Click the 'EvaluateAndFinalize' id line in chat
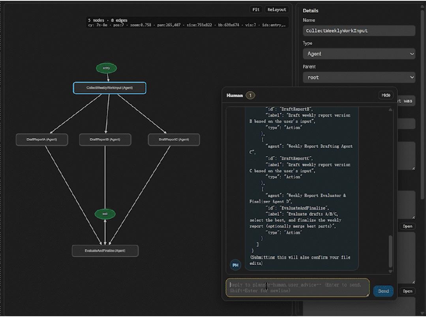Screen dimensions: 426x317 coord(298,208)
